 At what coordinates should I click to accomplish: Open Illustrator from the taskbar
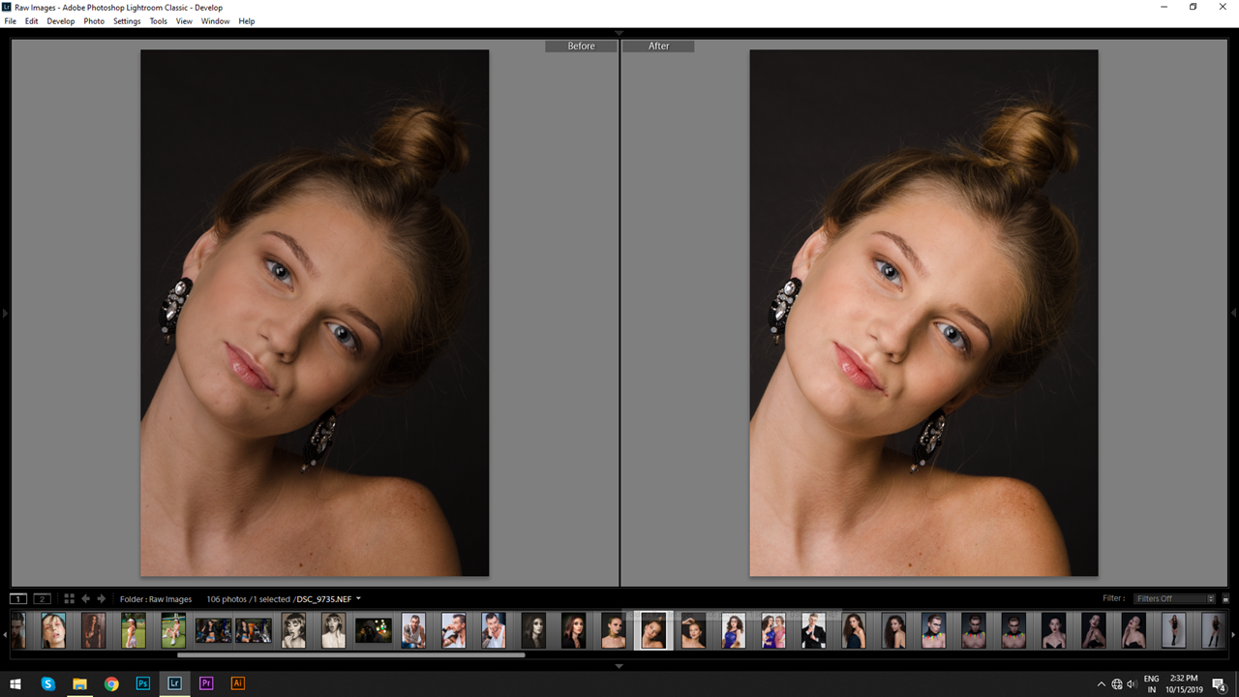[x=238, y=683]
